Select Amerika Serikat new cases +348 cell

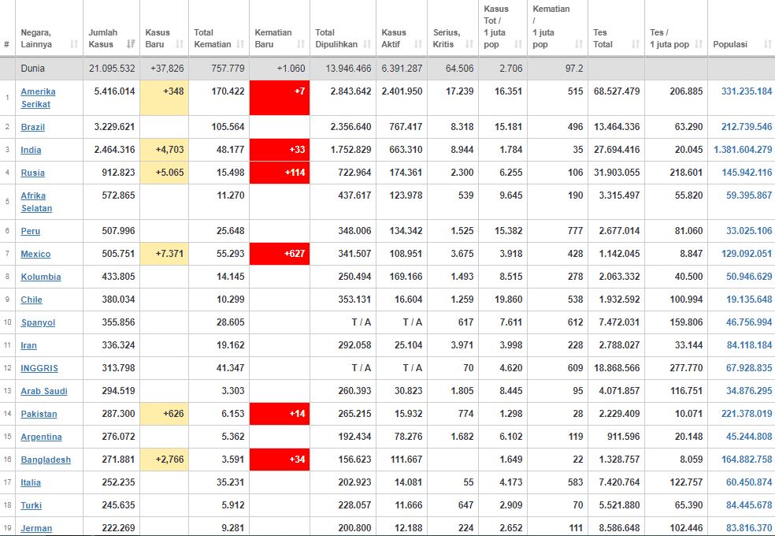(164, 98)
